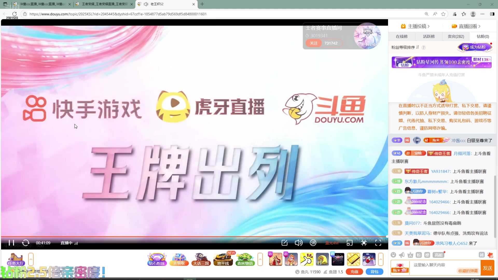Open the 地平线 game icon
The image size is (498, 280).
point(223,259)
